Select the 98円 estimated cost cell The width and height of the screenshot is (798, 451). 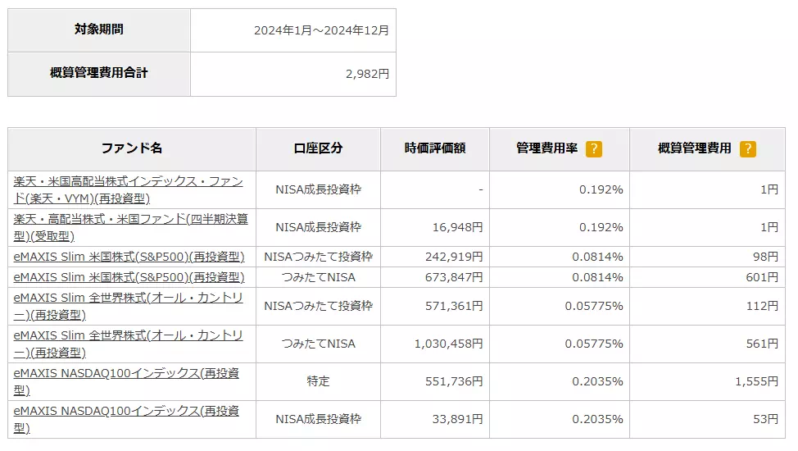point(707,257)
